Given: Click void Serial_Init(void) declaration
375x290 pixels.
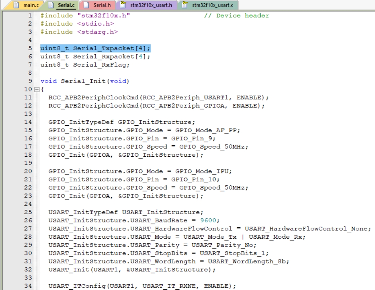Looking at the screenshot, I should pos(85,81).
